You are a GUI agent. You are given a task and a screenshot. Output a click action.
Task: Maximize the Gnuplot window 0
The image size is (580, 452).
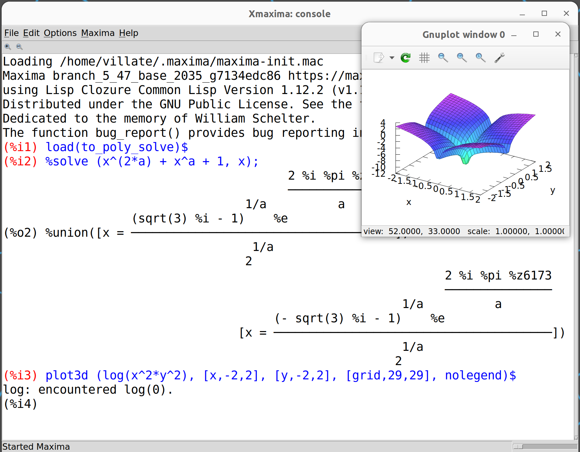536,34
